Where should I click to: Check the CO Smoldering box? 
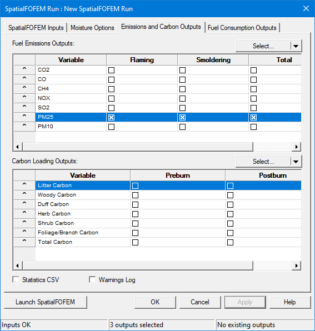tap(182, 79)
